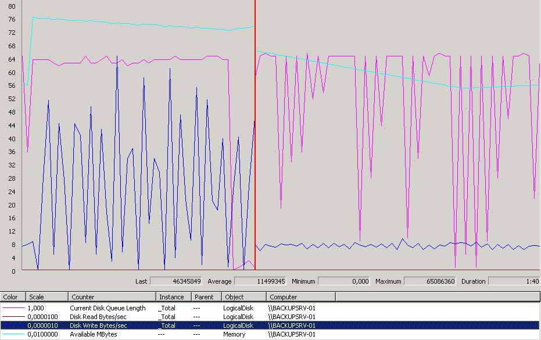
Task: Click the Counter column header
Action: point(112,297)
